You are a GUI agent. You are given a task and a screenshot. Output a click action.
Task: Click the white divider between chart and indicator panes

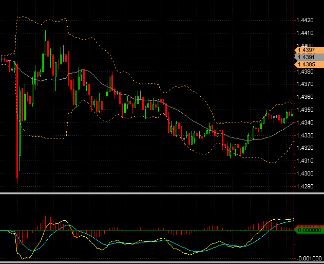[162, 193]
